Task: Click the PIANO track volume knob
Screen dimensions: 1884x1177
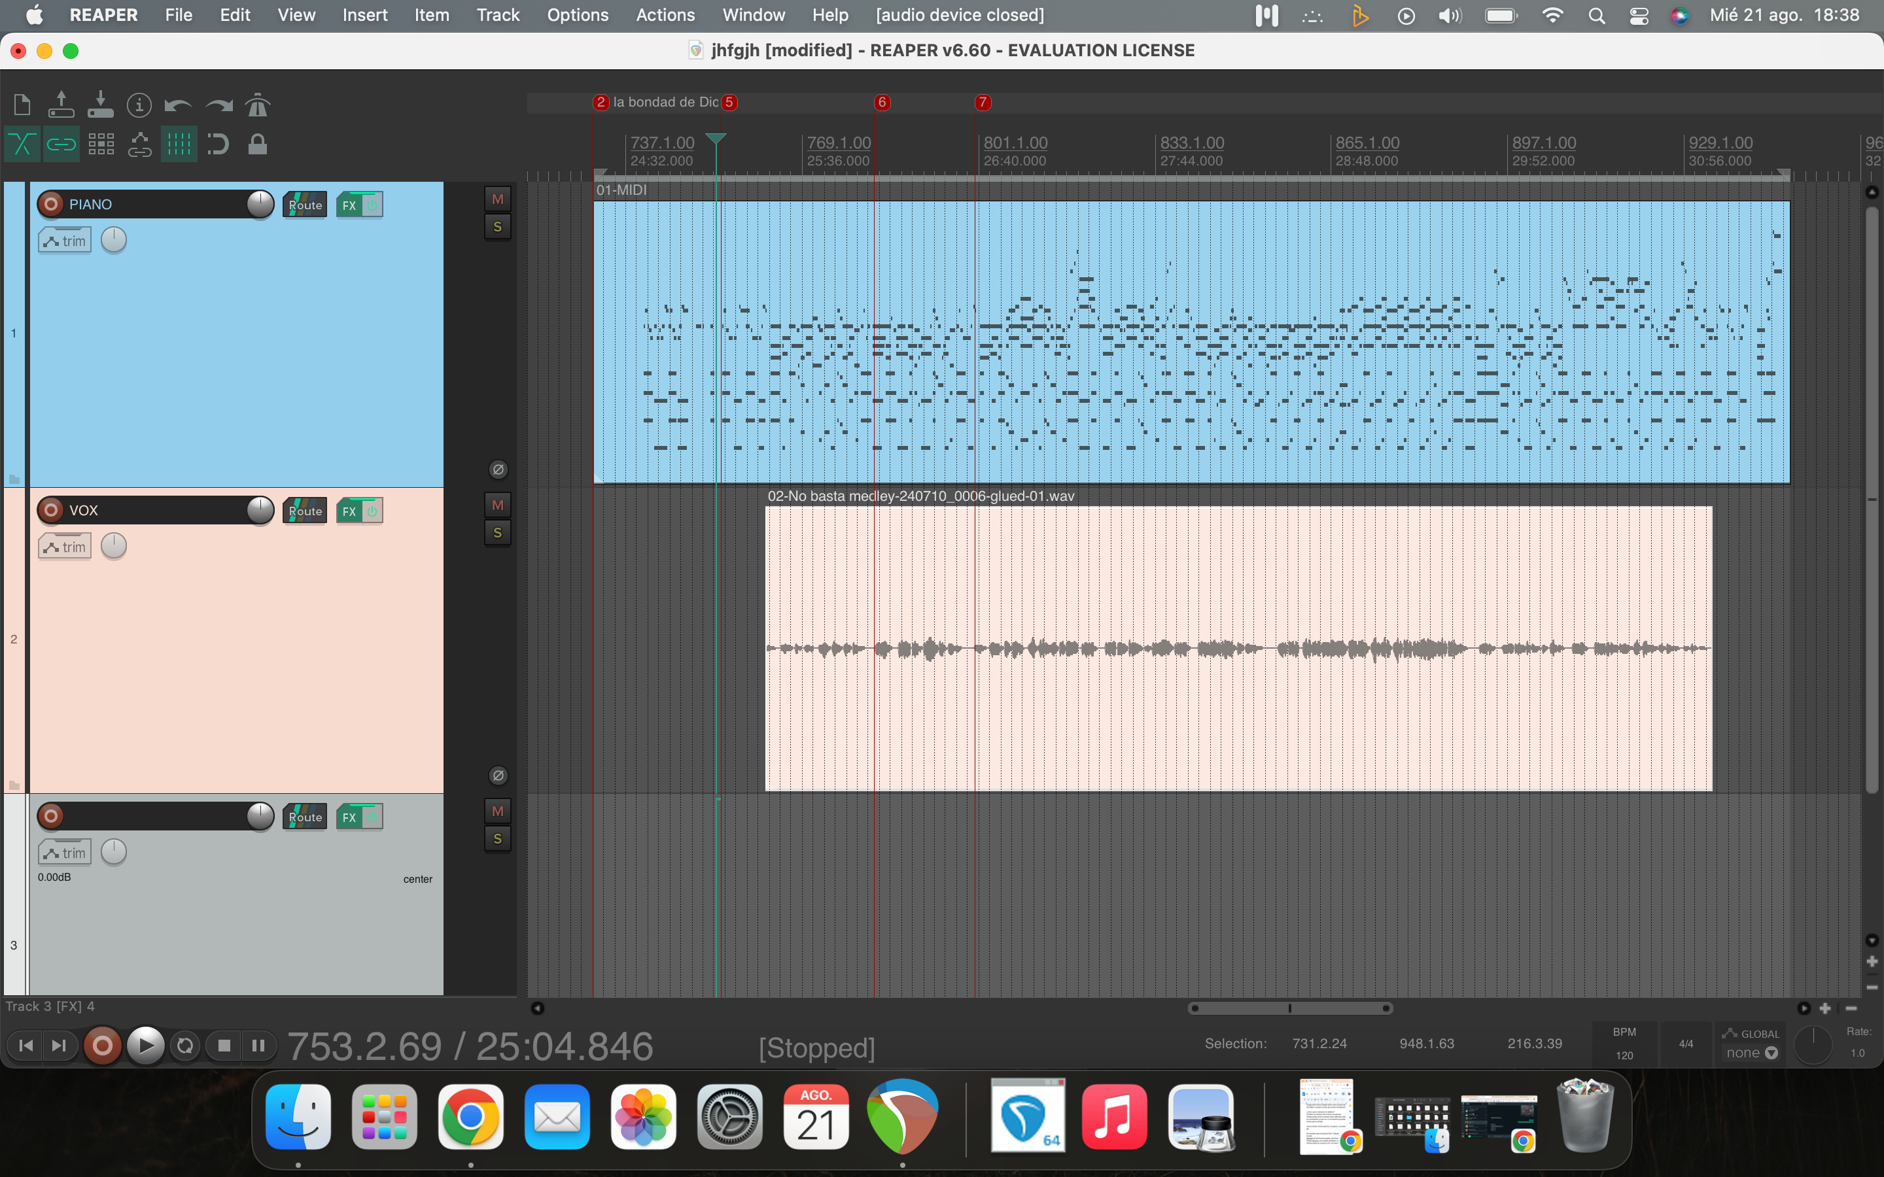Action: 260,204
